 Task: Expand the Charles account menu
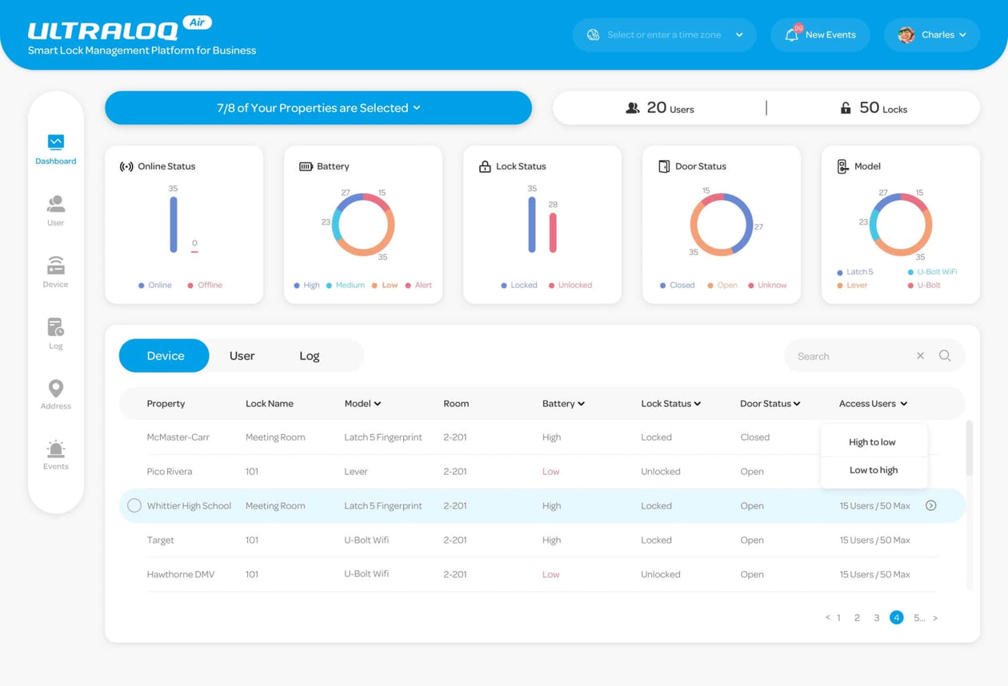pyautogui.click(x=932, y=35)
